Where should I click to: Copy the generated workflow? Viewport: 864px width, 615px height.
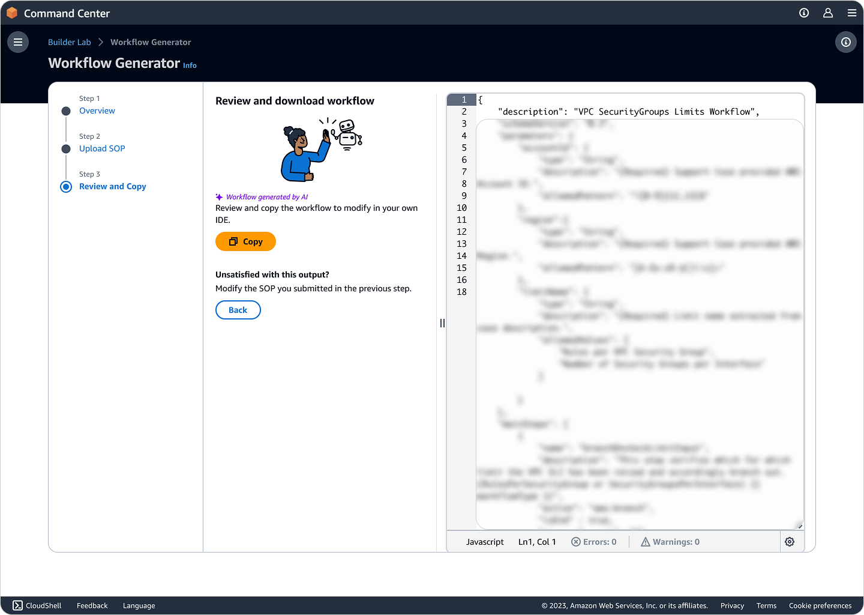click(245, 241)
